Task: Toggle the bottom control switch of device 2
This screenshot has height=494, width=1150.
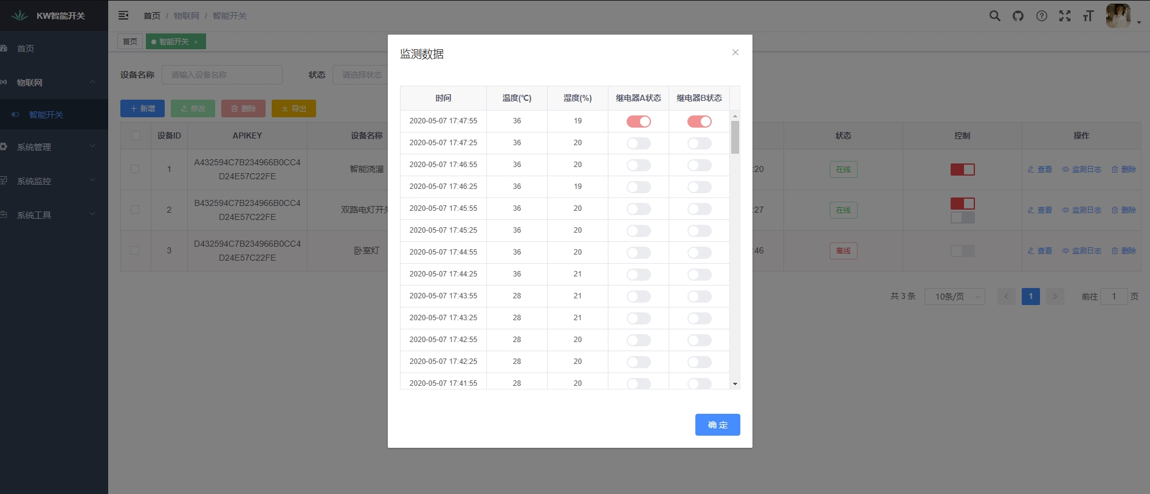Action: pos(963,218)
